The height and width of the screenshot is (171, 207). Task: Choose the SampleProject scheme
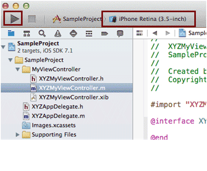[77, 19]
